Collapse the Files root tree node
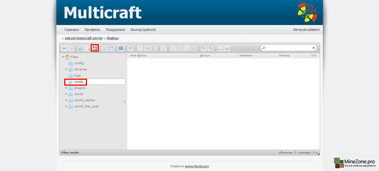Screen dimensions: 379x171 click(63, 57)
